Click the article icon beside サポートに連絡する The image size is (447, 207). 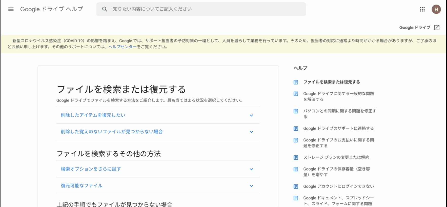tap(296, 129)
